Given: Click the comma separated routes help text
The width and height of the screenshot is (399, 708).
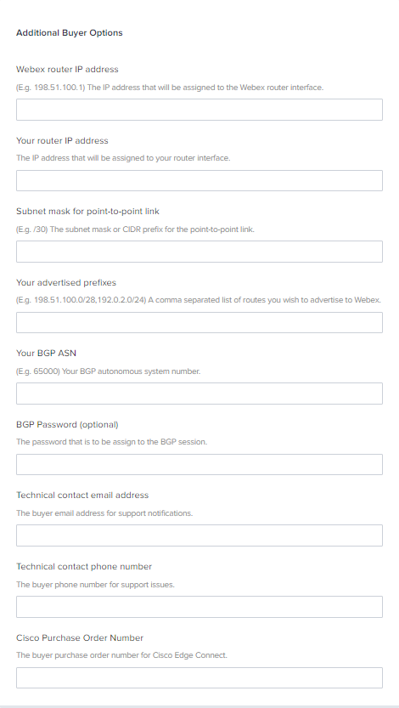Looking at the screenshot, I should click(x=199, y=300).
